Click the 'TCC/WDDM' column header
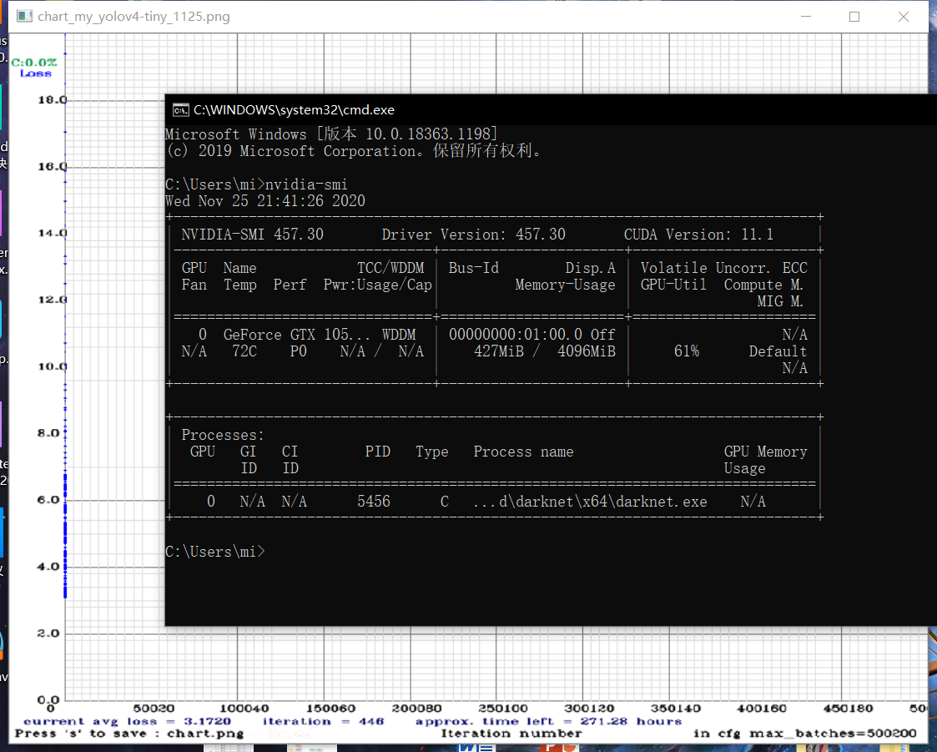This screenshot has height=752, width=937. click(390, 268)
